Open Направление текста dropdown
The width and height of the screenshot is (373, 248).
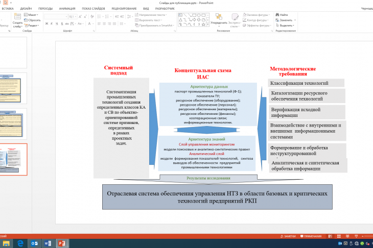pos(150,15)
